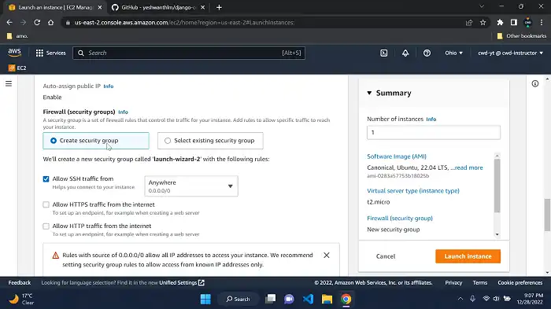Open Info link beside Auto-assign public IP
This screenshot has height=309, width=551.
[109, 86]
